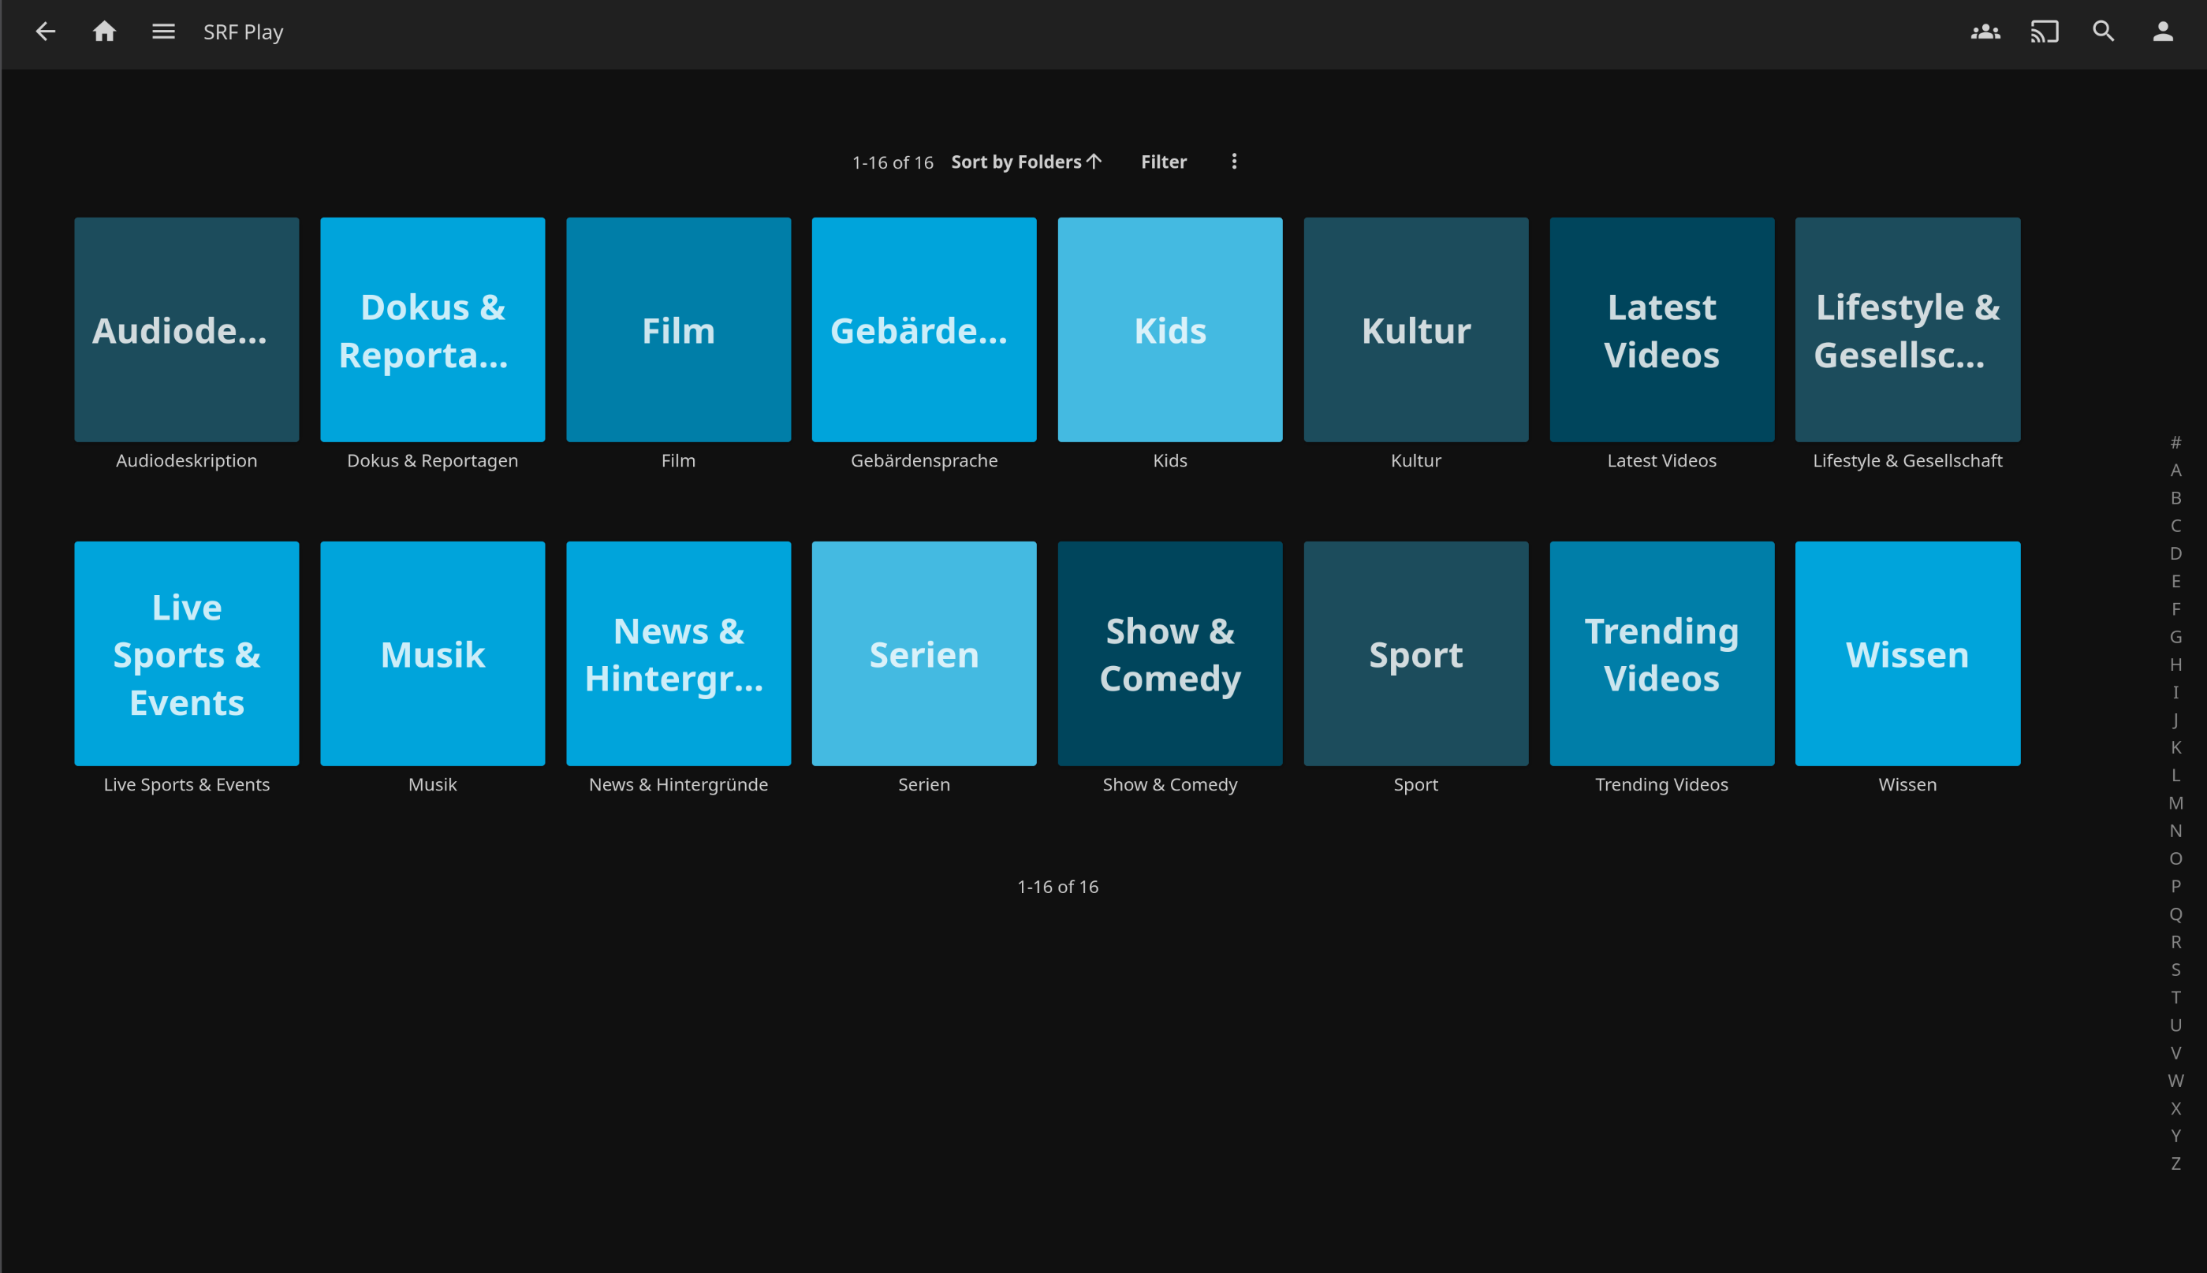2207x1273 pixels.
Task: Open the hamburger menu icon
Action: [x=163, y=32]
